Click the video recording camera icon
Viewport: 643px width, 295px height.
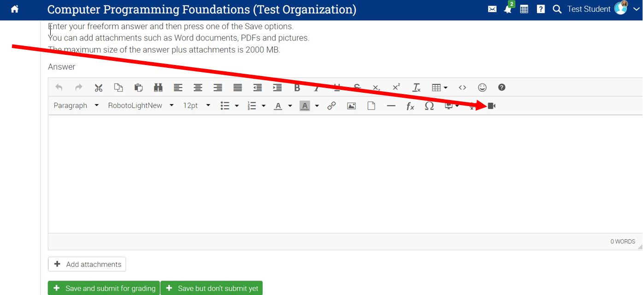(491, 106)
